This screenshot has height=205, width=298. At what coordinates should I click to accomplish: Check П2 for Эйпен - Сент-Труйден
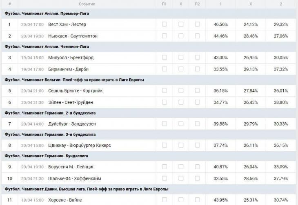click(197, 102)
